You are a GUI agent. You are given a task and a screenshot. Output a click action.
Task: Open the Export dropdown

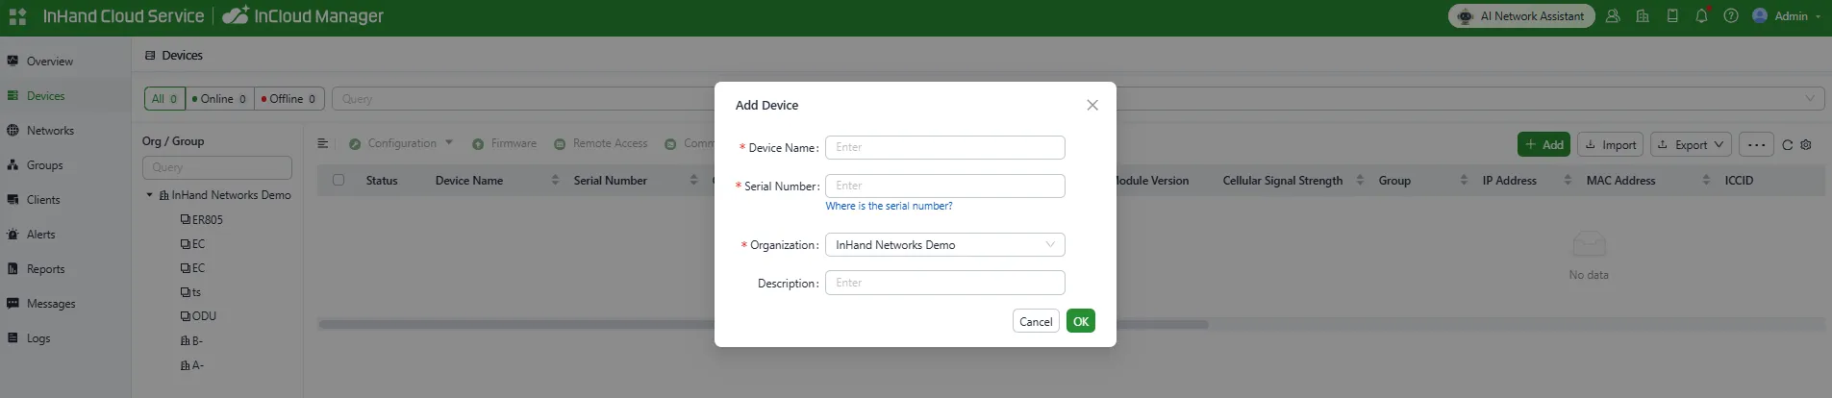[1692, 144]
